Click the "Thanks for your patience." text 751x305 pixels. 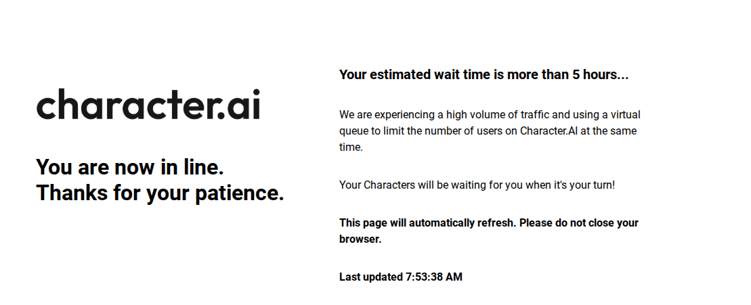[x=160, y=193]
